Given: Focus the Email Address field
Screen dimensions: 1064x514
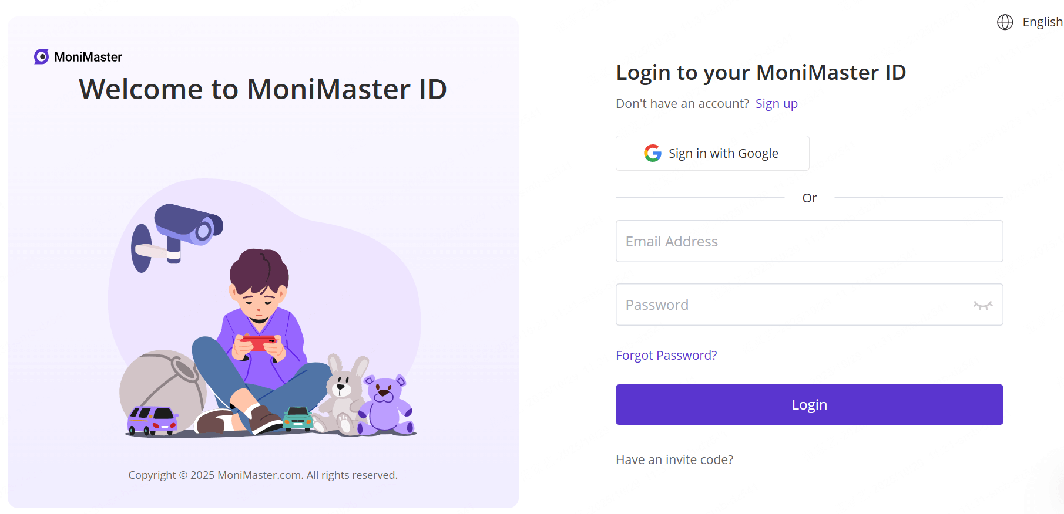Looking at the screenshot, I should [808, 241].
